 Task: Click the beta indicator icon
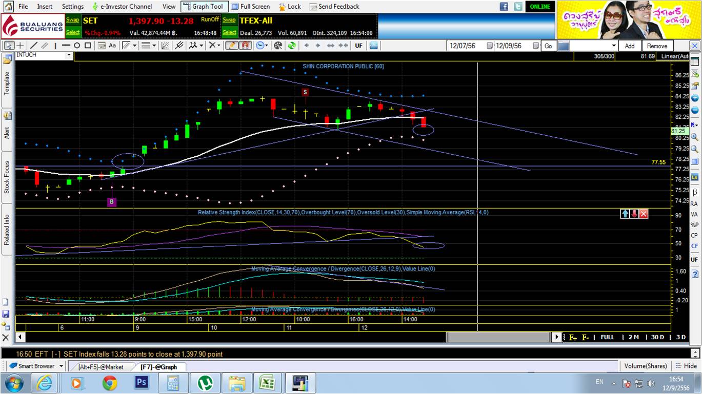click(694, 192)
